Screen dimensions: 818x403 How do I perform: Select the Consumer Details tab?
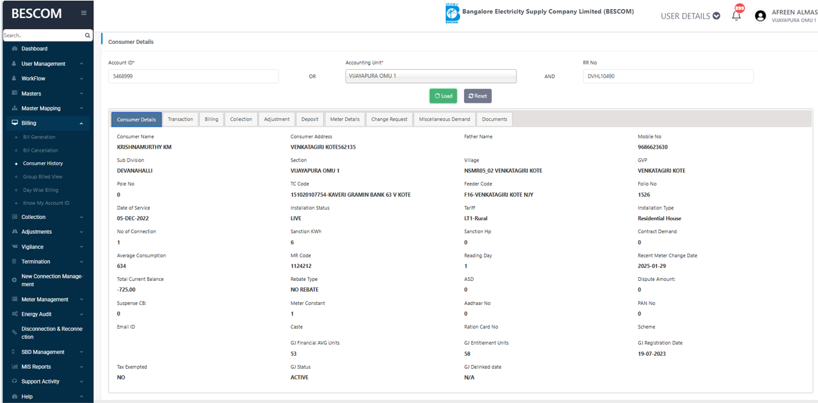(x=136, y=119)
